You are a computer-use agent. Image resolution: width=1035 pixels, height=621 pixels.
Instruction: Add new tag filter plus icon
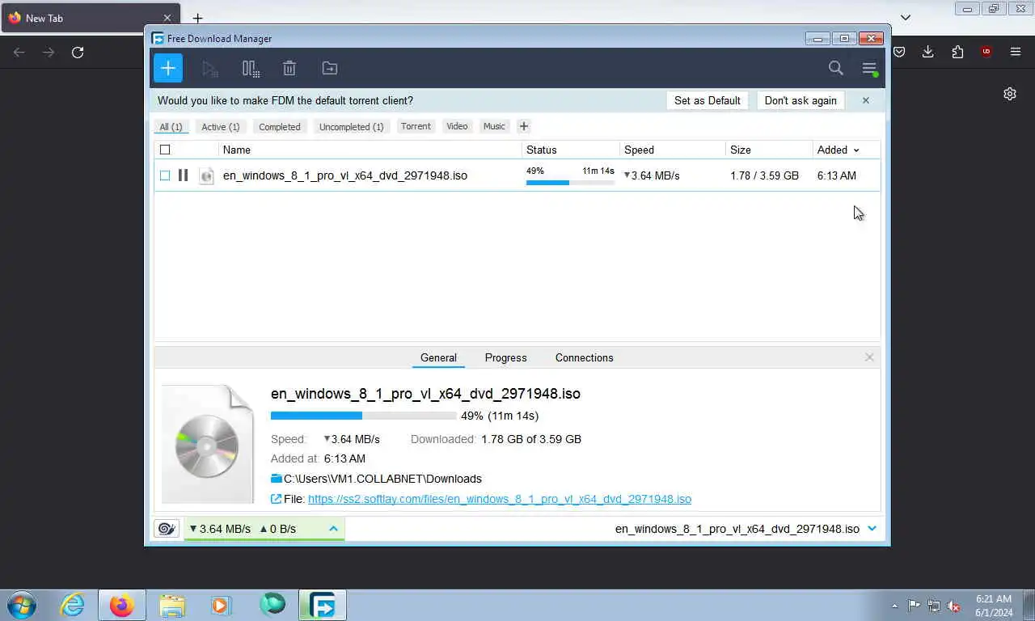[524, 126]
